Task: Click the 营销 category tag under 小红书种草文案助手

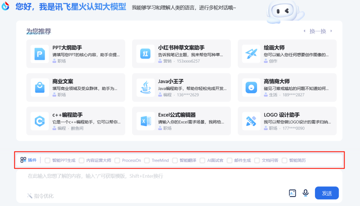Action: (167, 61)
